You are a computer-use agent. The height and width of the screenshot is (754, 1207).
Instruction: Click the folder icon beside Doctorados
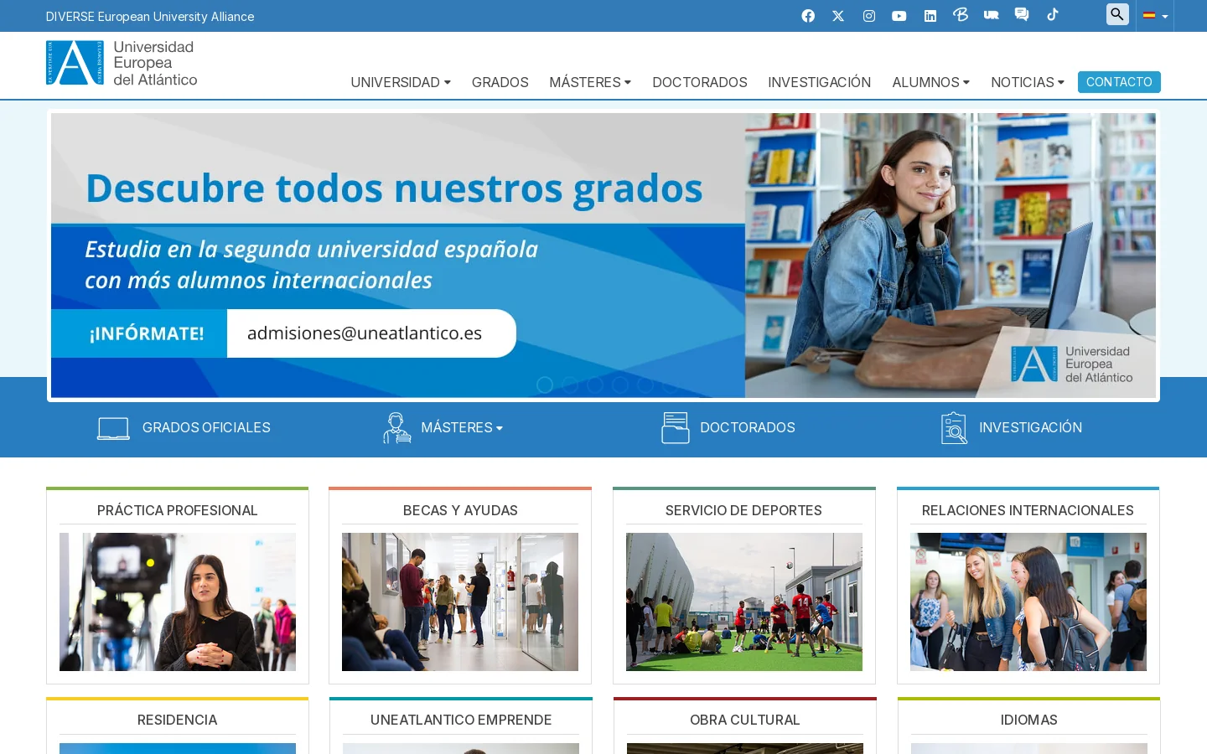[x=676, y=428]
